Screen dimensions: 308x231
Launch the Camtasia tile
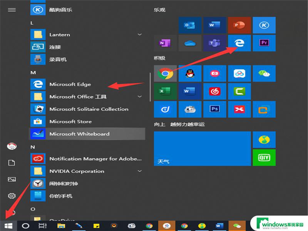(239, 91)
